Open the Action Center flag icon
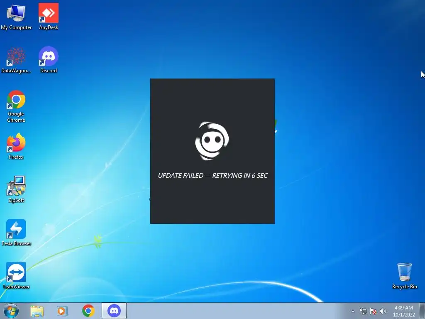The width and height of the screenshot is (425, 319). coord(373,311)
